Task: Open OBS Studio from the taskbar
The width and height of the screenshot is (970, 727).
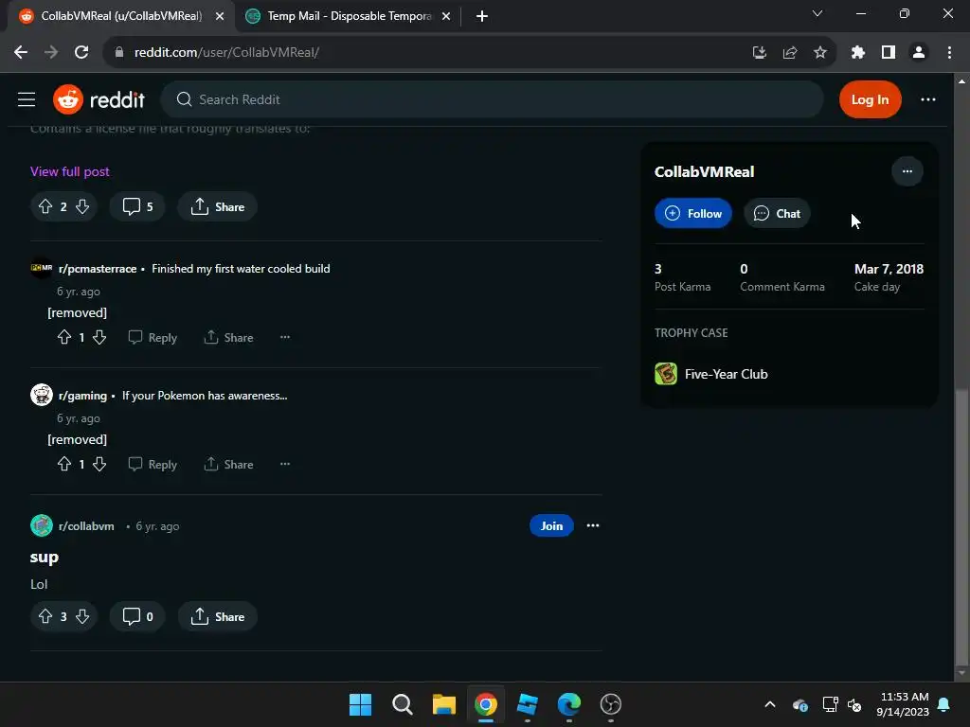Action: coord(611,704)
